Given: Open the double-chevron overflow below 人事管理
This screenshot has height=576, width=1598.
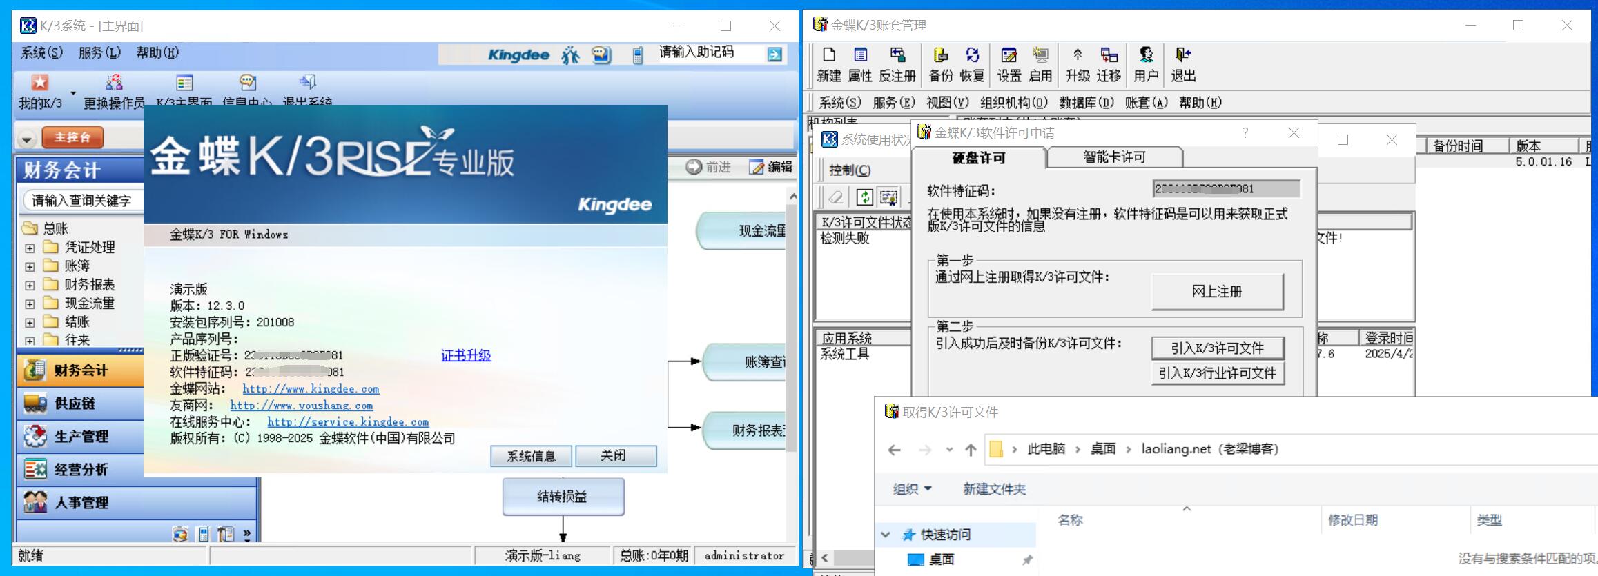Looking at the screenshot, I should point(247,534).
